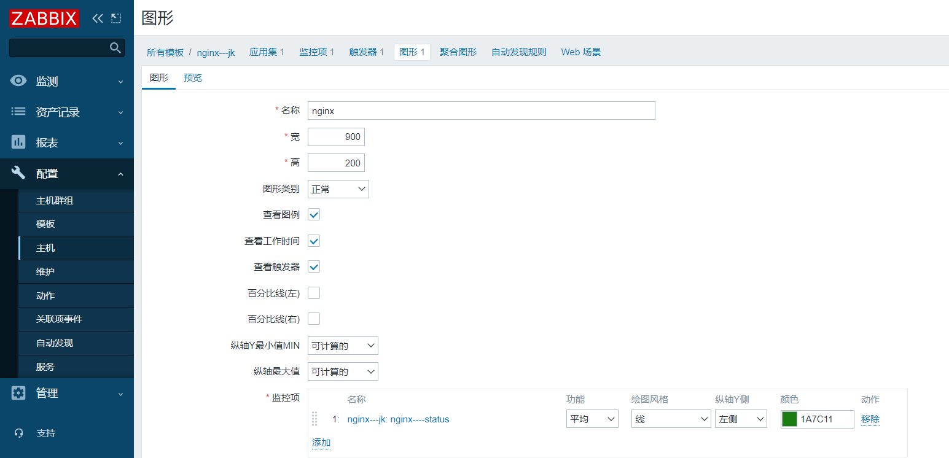
Task: Click 添加 to add a monitor item
Action: click(x=321, y=443)
